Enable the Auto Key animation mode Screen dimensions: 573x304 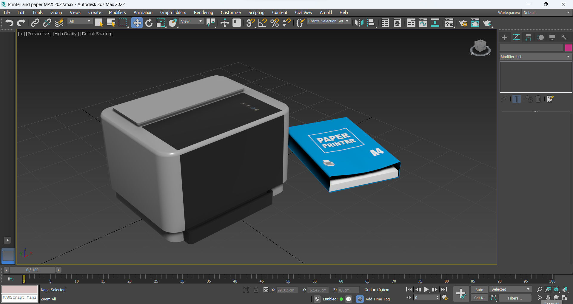click(x=479, y=289)
